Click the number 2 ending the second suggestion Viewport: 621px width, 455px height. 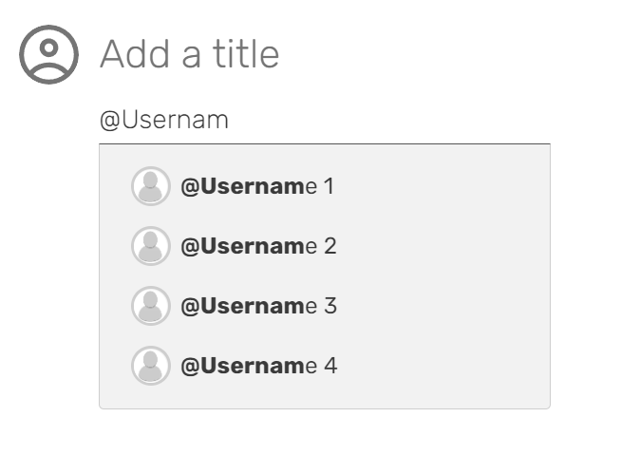(x=330, y=246)
